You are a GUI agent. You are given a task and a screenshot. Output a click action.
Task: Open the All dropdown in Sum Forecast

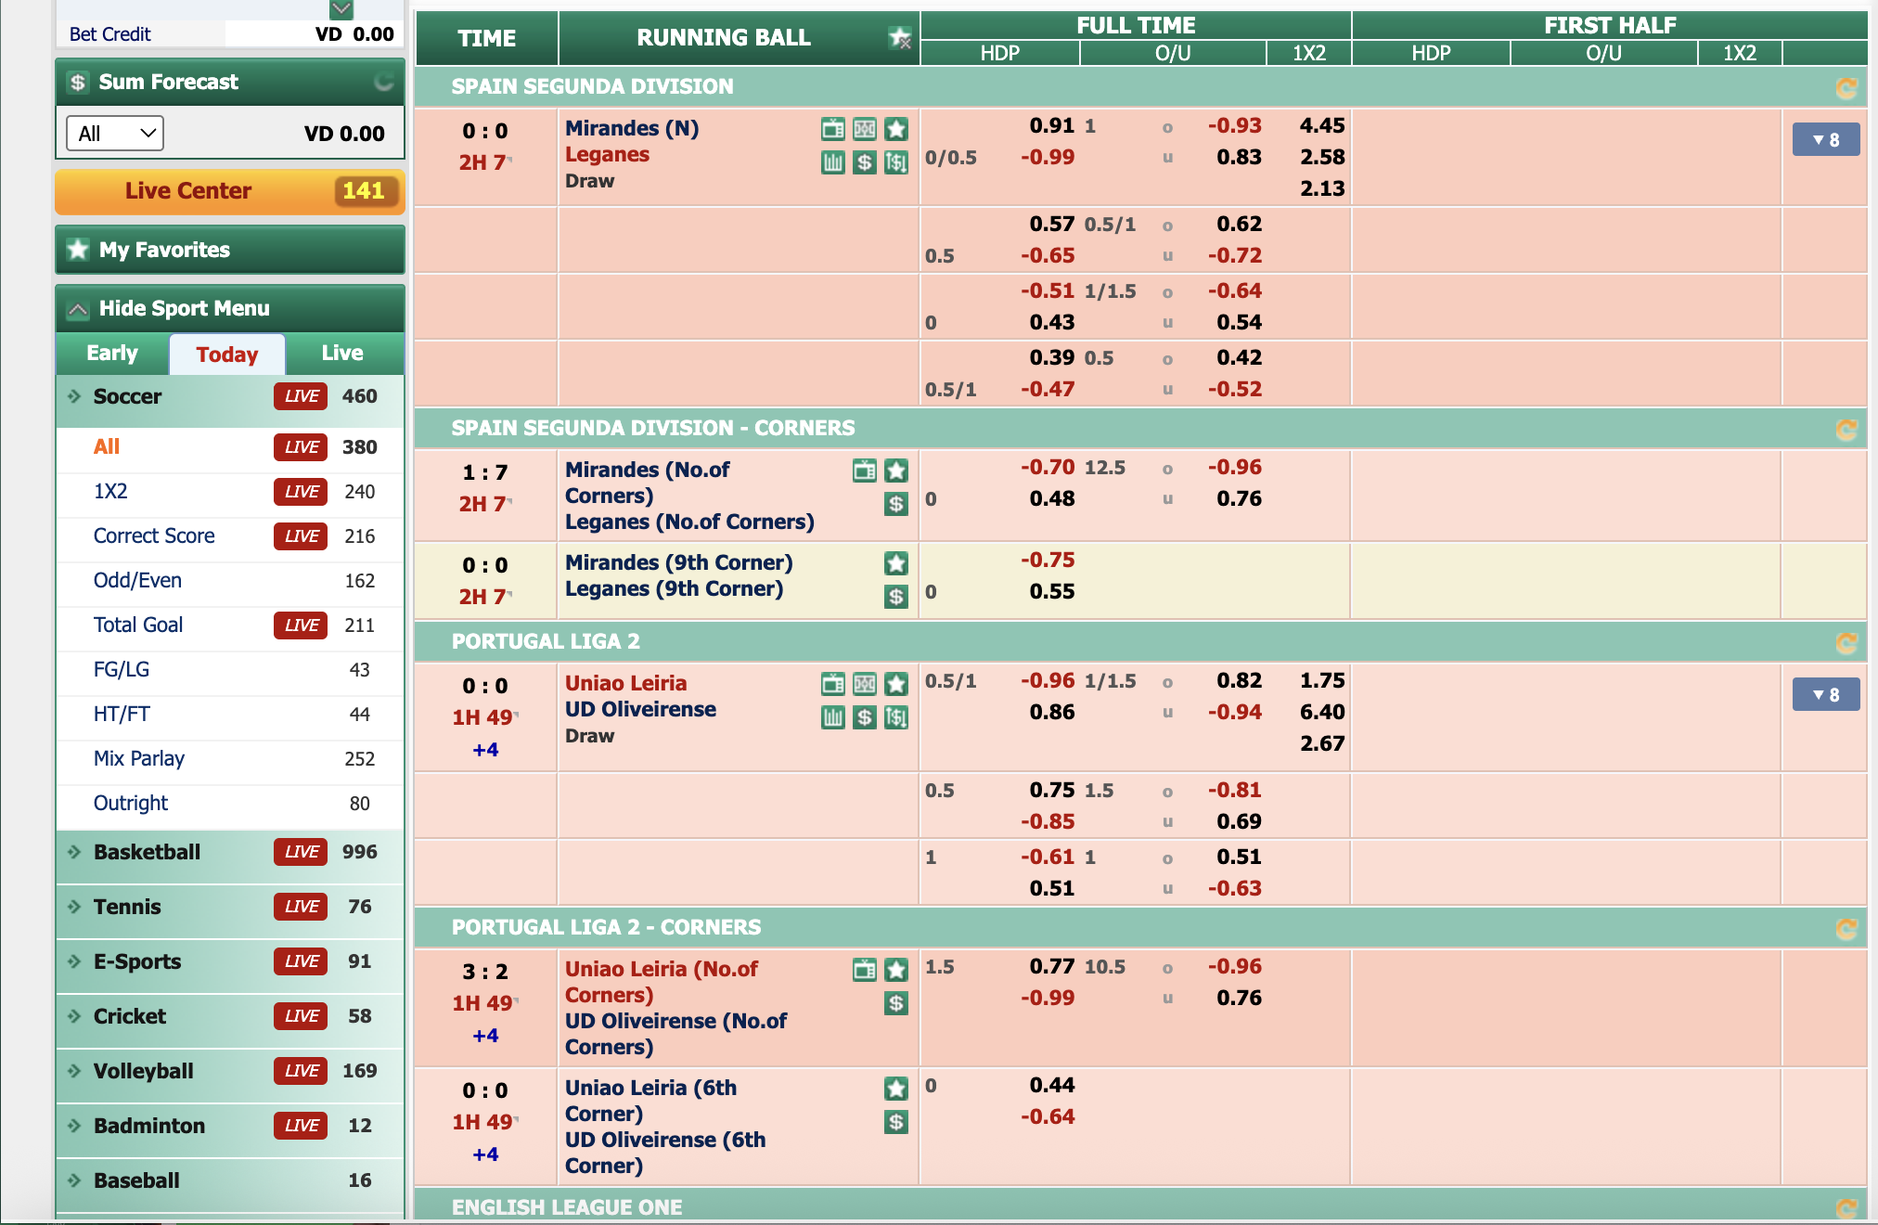[115, 134]
